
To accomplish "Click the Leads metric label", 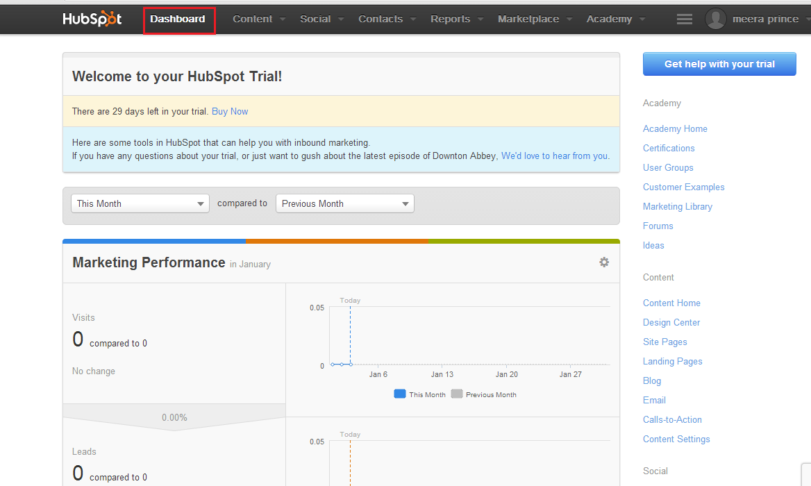I will (84, 451).
